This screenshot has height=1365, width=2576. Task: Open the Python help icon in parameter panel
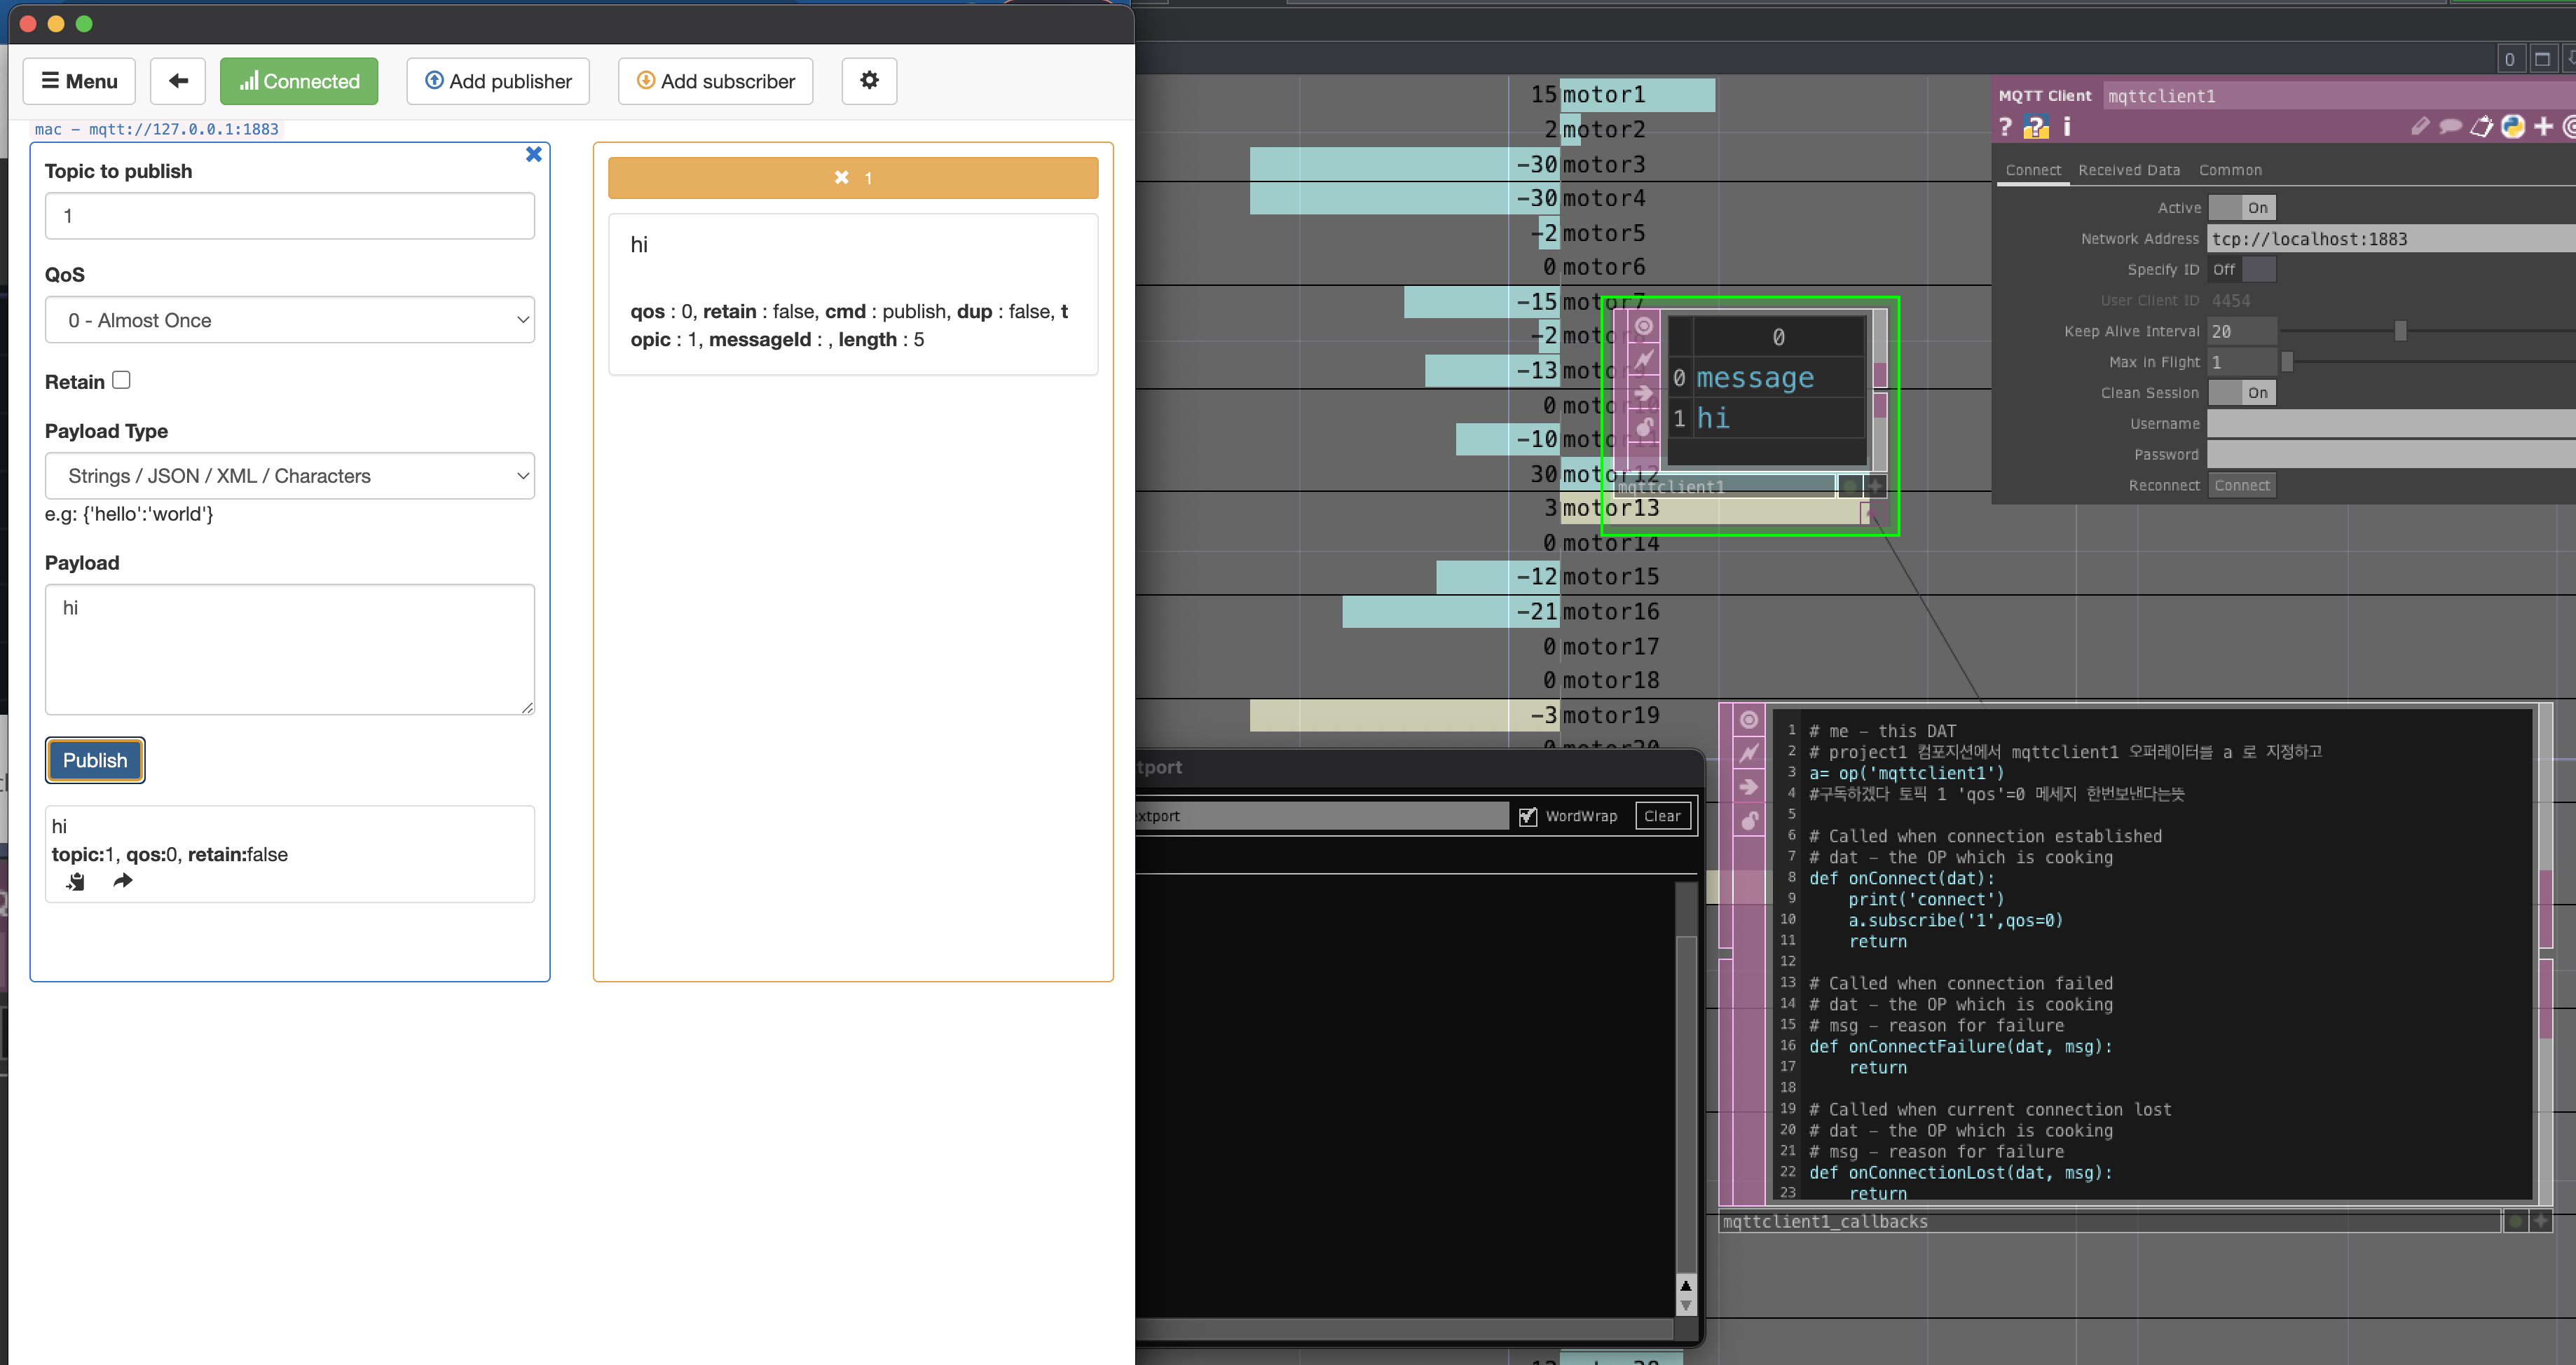(2035, 127)
